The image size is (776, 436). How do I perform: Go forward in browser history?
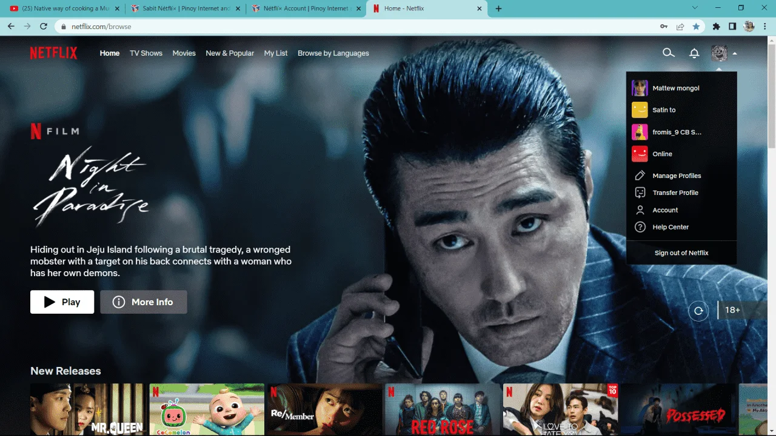27,27
